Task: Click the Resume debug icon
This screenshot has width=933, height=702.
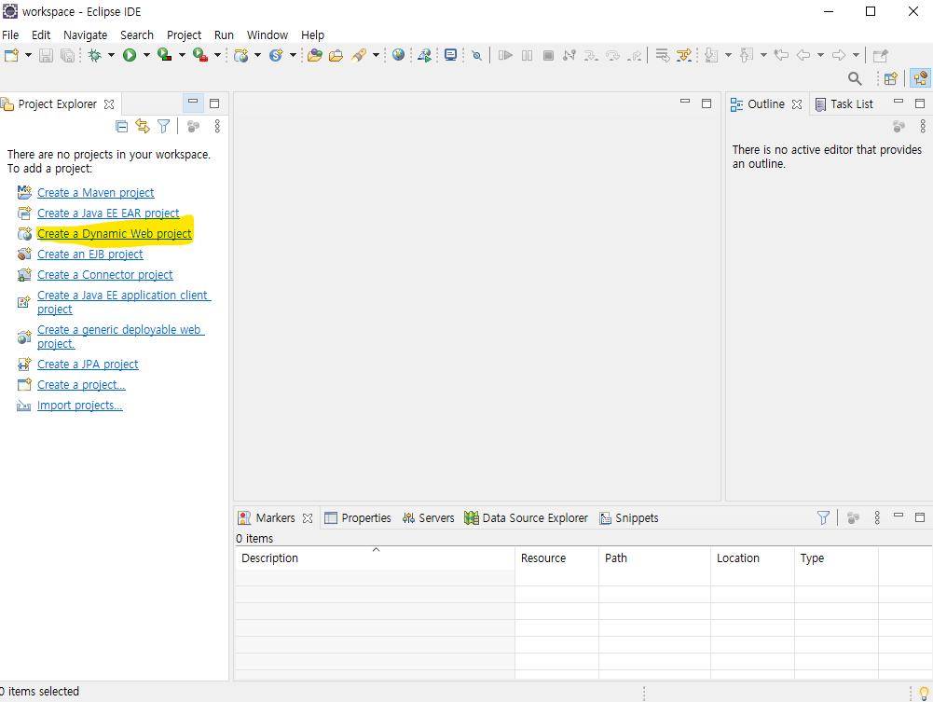Action: [x=505, y=55]
